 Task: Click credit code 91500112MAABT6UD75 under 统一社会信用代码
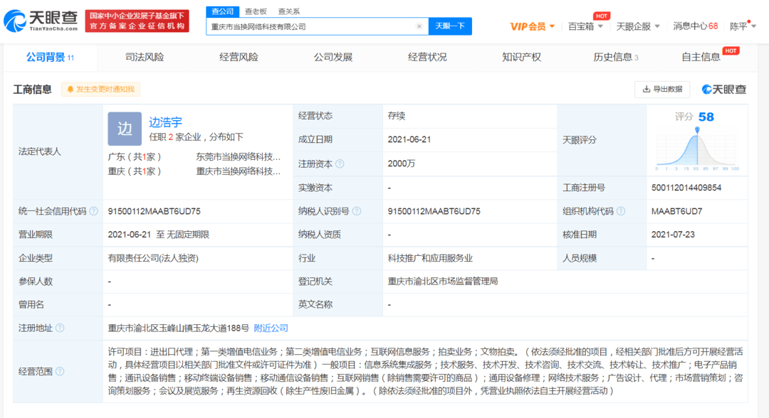pyautogui.click(x=154, y=211)
